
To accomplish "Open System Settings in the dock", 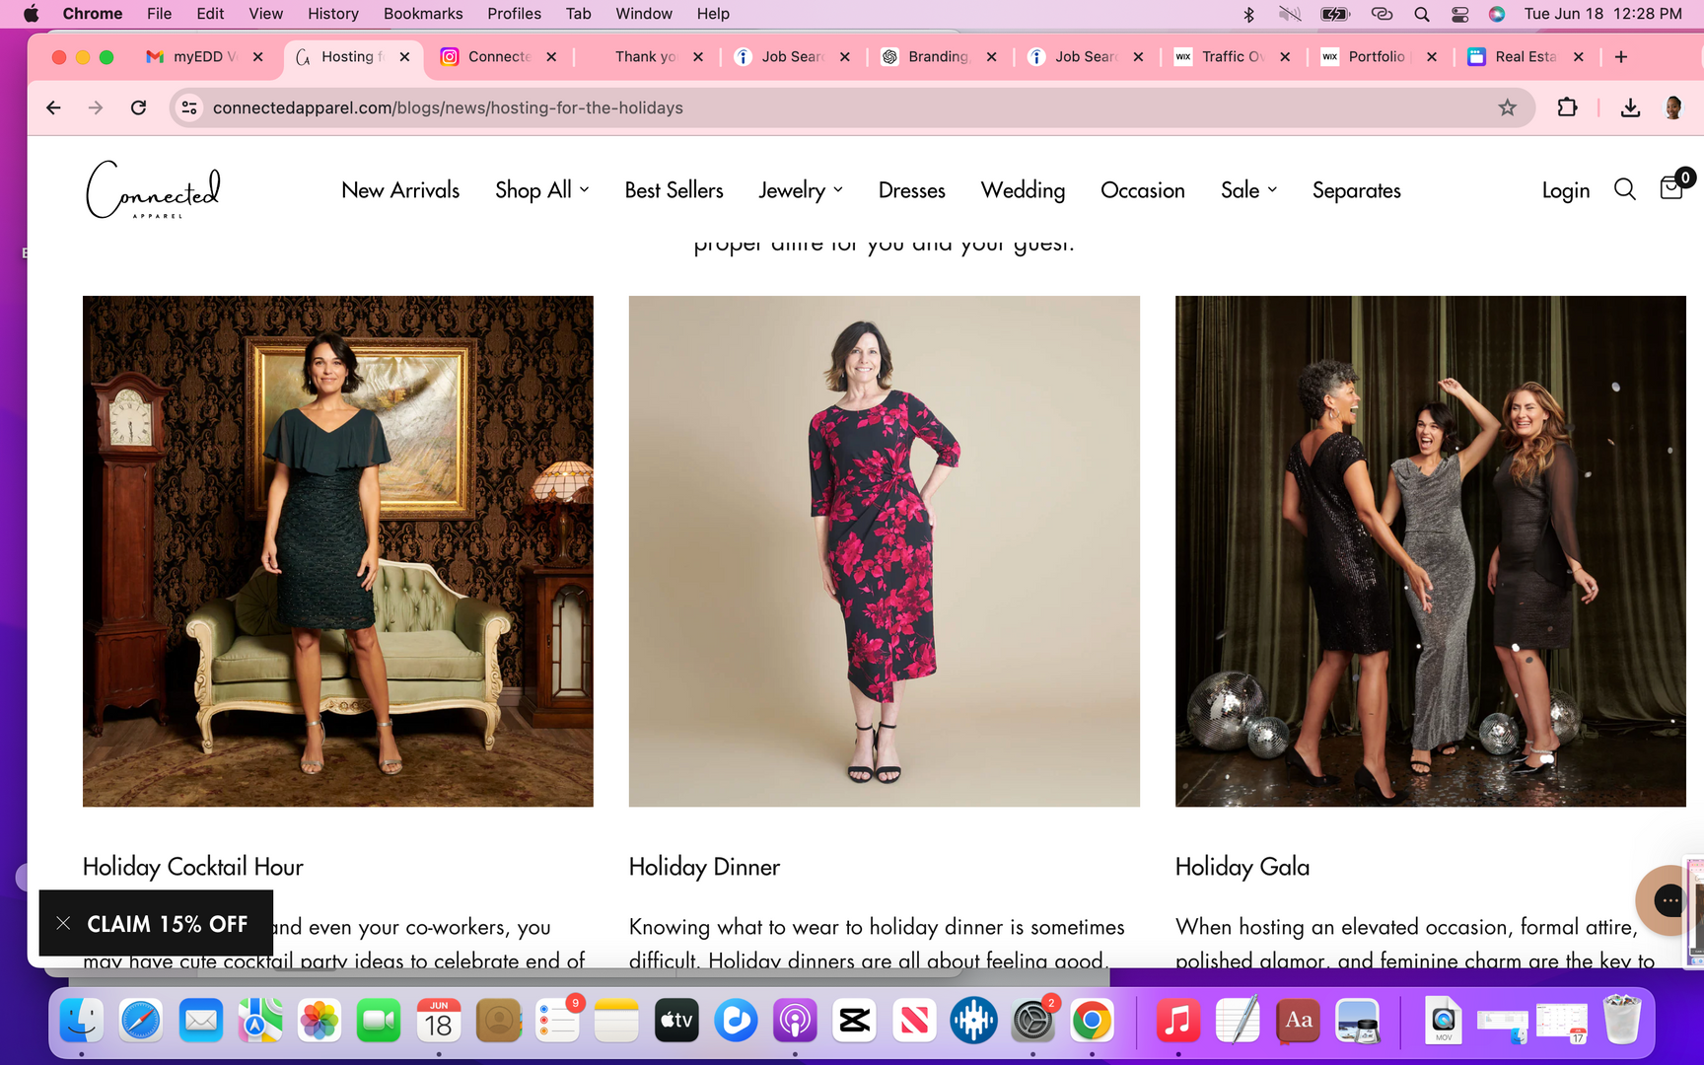I will 1032,1021.
